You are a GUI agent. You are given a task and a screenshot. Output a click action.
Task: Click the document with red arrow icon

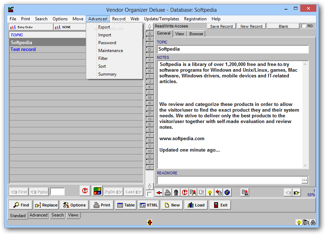(x=218, y=193)
